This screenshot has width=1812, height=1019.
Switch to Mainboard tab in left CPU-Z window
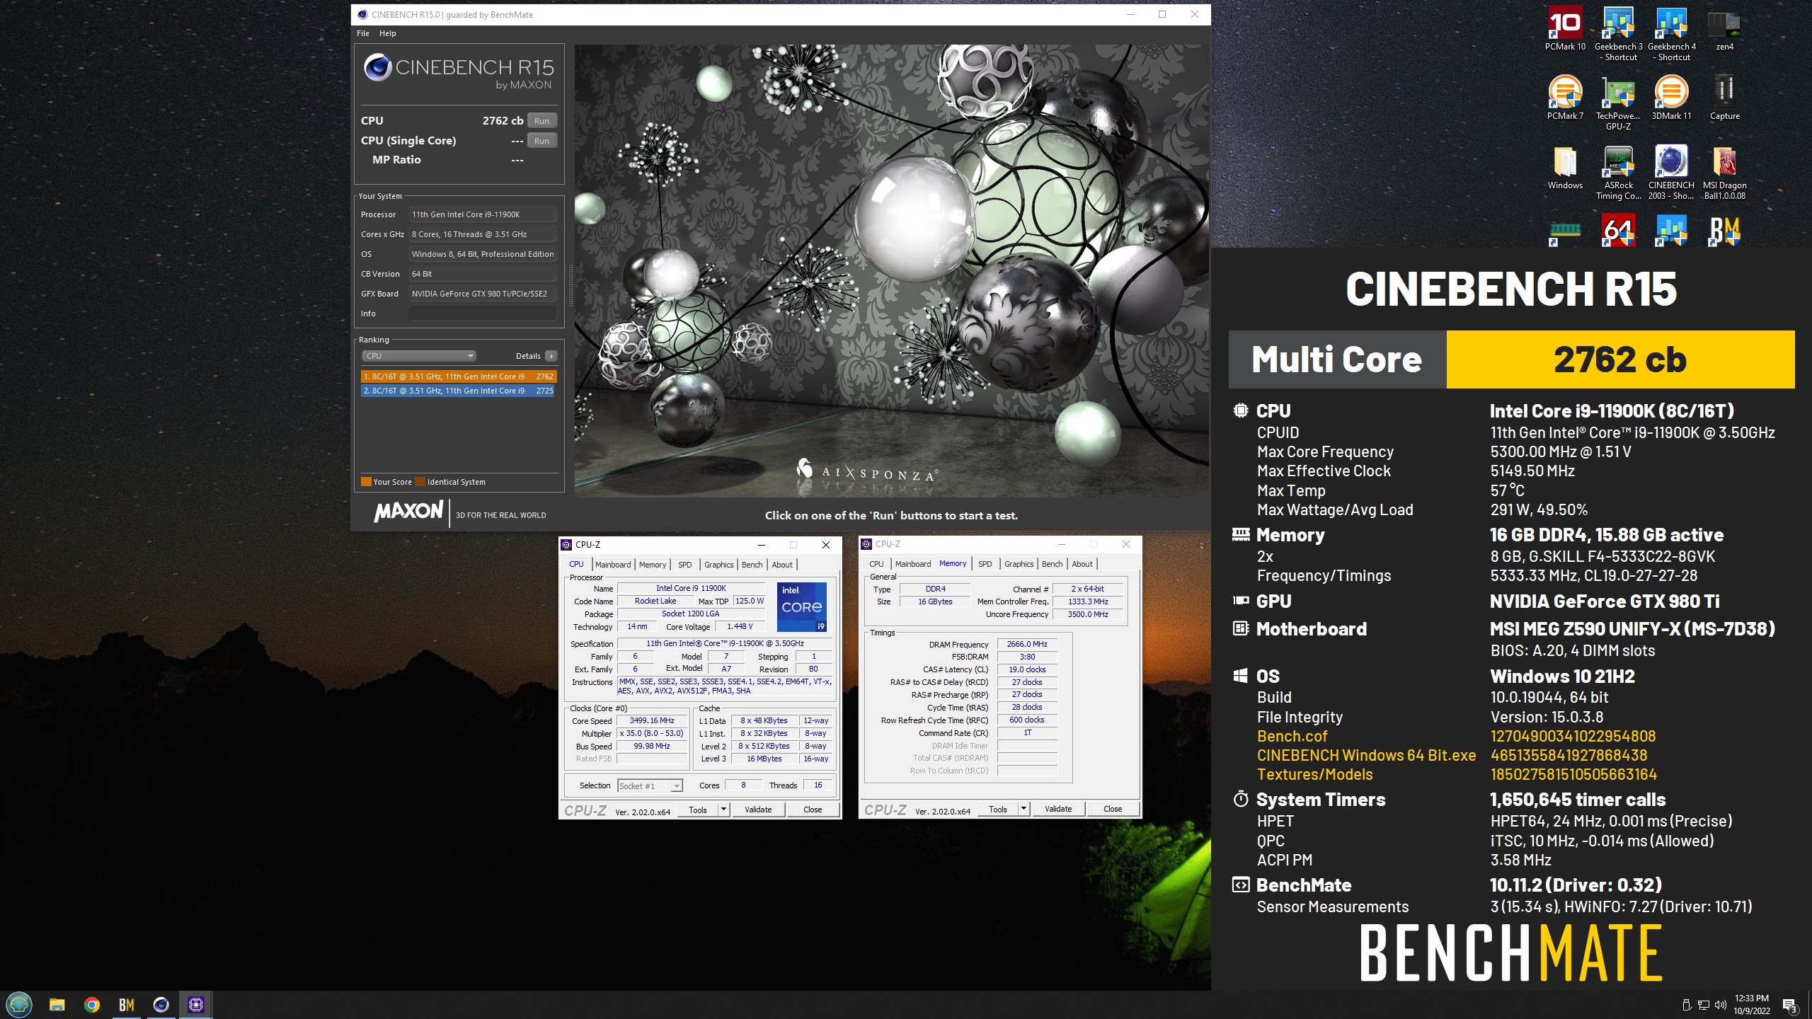[612, 564]
